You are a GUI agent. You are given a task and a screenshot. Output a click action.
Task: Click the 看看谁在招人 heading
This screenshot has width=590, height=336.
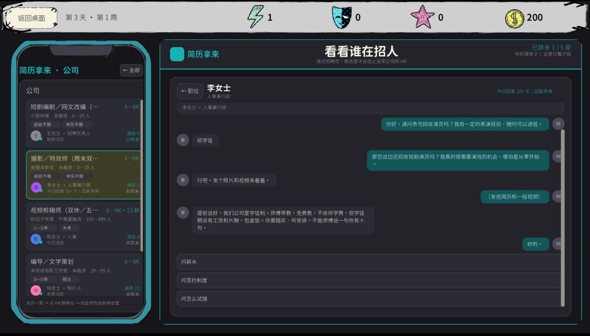click(361, 51)
